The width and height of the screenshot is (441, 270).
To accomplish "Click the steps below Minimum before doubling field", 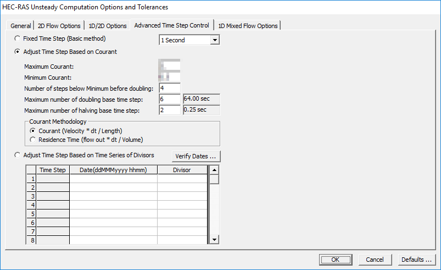I will [170, 88].
